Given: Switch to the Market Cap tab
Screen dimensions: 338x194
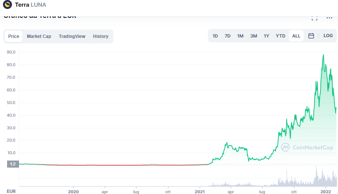Looking at the screenshot, I should coord(39,36).
